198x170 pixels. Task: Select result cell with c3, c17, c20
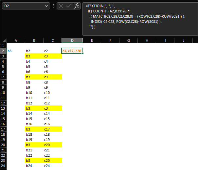tap(72, 51)
